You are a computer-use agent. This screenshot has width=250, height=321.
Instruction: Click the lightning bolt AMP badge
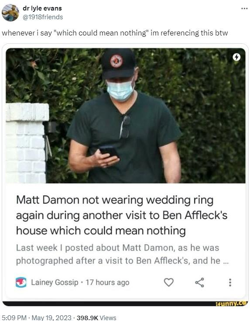pyautogui.click(x=236, y=57)
